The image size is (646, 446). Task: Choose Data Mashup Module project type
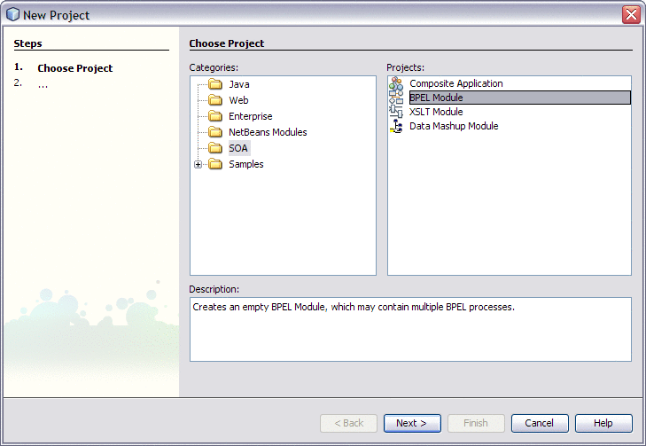[x=454, y=126]
